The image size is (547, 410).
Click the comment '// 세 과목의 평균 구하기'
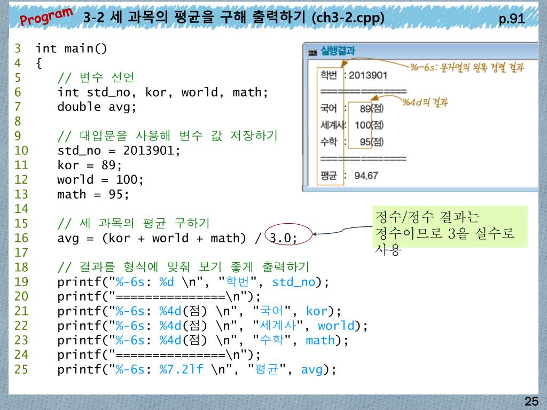[134, 223]
